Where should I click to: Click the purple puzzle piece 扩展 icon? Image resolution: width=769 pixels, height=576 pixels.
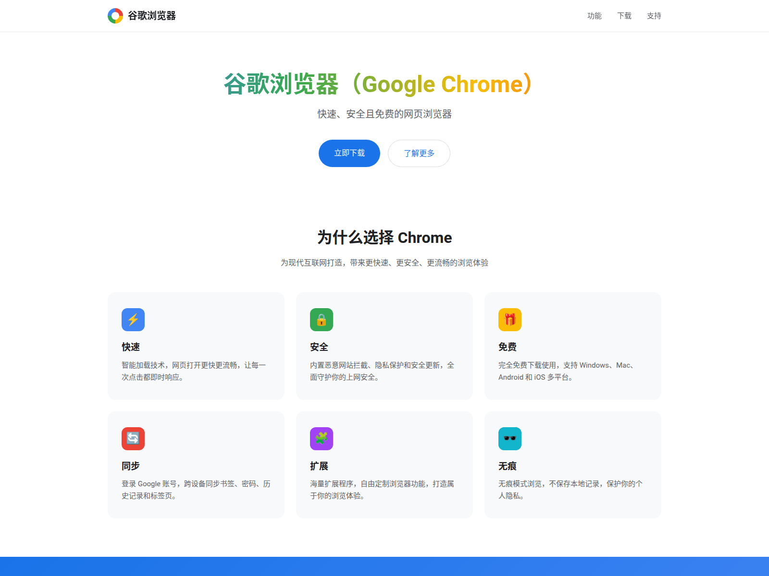click(322, 439)
